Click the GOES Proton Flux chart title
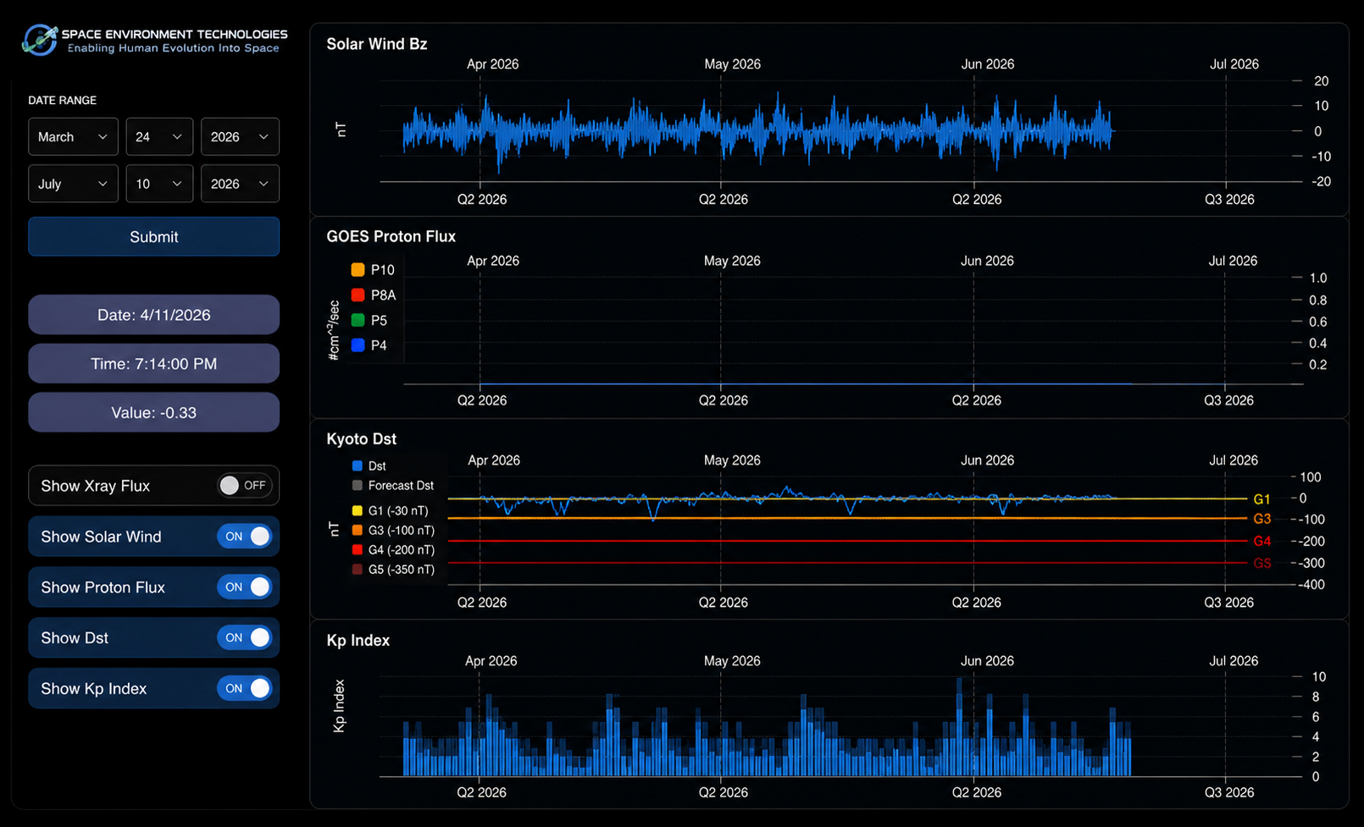This screenshot has width=1364, height=827. click(x=391, y=236)
